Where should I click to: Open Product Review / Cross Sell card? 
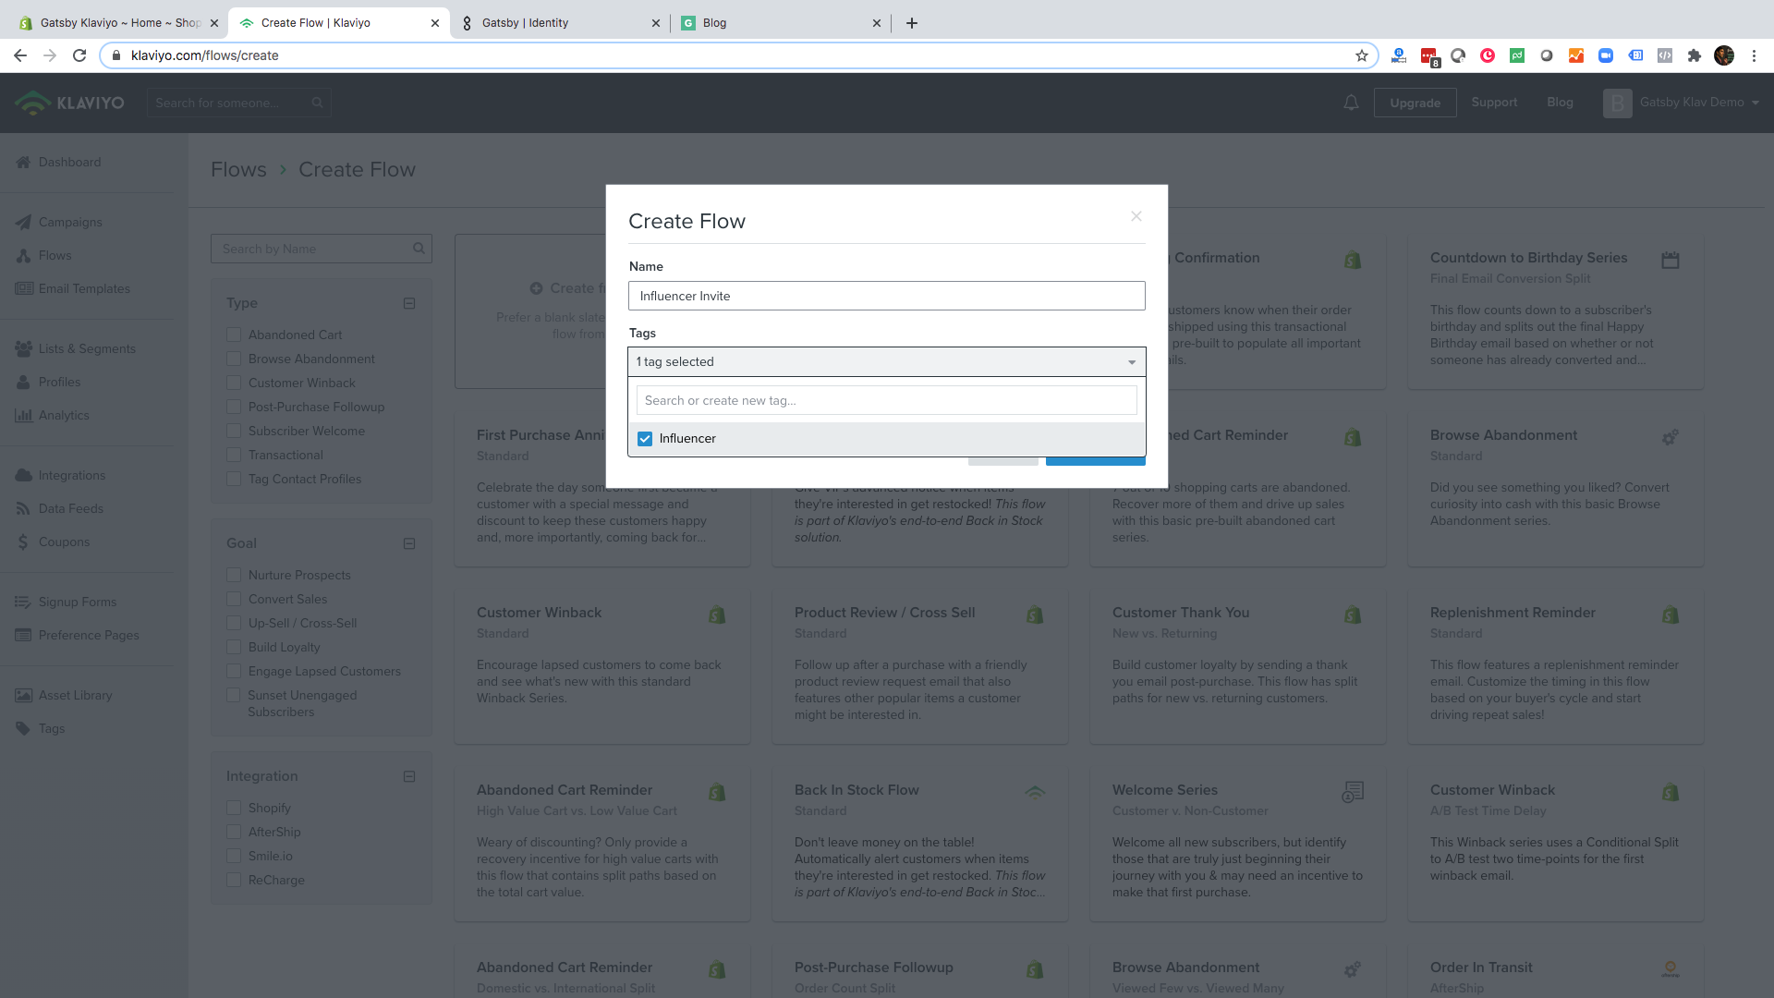click(920, 666)
